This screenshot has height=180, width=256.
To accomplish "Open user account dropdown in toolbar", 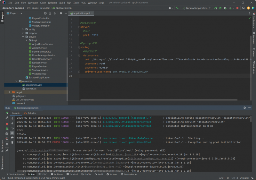I will (x=171, y=8).
